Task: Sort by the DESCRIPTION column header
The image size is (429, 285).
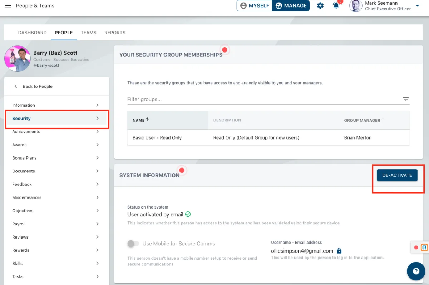Action: pos(227,120)
